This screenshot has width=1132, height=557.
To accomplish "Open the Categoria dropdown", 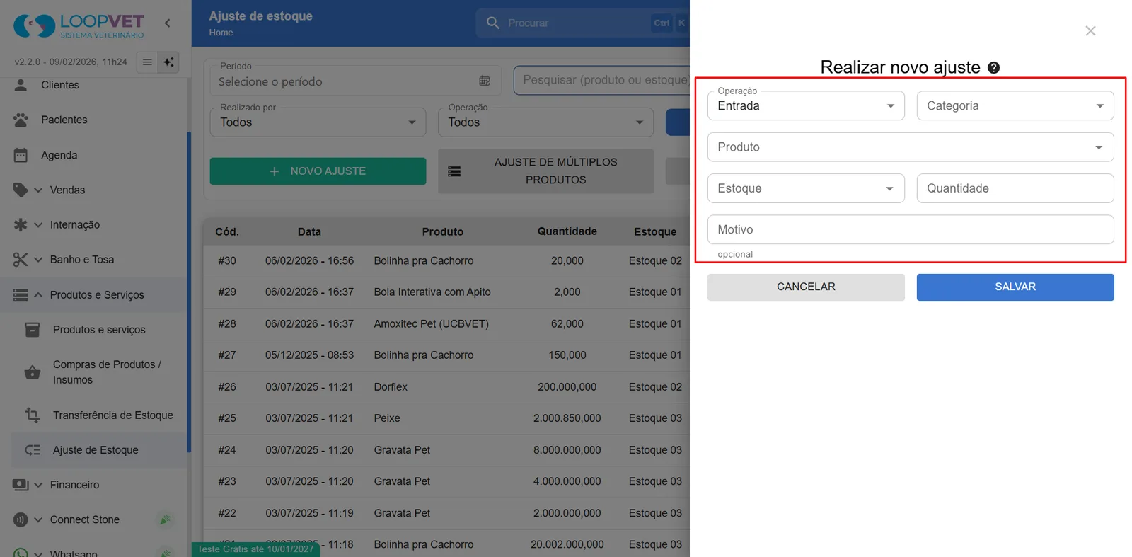I will click(1015, 106).
